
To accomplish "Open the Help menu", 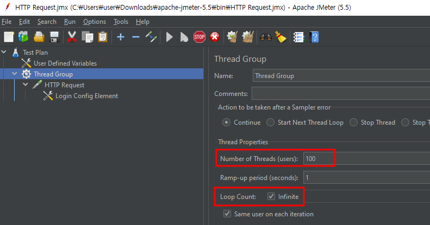I will pos(142,22).
